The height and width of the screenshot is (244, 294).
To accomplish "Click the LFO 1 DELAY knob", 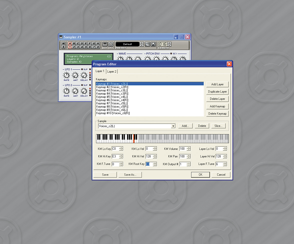I will (84, 75).
